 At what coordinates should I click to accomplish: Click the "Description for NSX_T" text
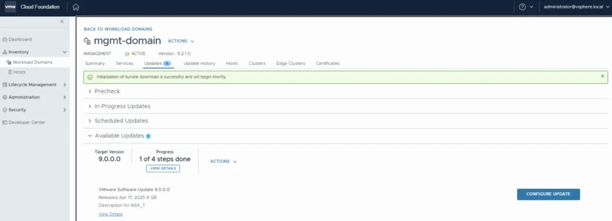[122, 205]
